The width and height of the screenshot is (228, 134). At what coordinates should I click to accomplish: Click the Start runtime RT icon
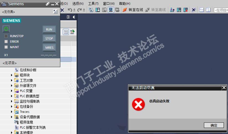point(117,10)
